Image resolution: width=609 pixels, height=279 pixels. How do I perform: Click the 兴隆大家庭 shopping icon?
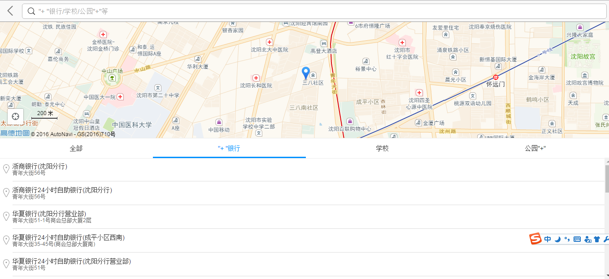pyautogui.click(x=580, y=27)
